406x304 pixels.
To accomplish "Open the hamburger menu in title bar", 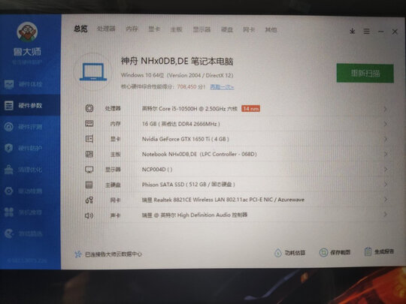I will 366,32.
